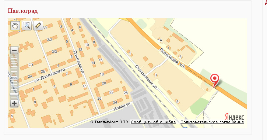
Task: Click the Новая ул. street label
Action: (123, 106)
